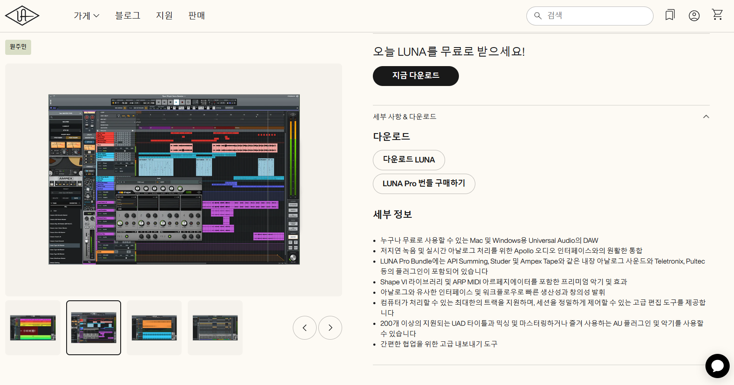Viewport: 734px width, 385px height.
Task: Open the bookmark wishlist icon
Action: (x=670, y=16)
